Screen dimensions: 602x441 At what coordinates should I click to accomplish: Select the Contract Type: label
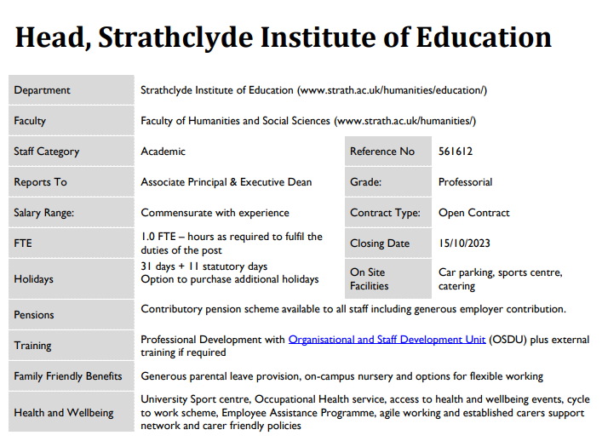[x=388, y=213]
